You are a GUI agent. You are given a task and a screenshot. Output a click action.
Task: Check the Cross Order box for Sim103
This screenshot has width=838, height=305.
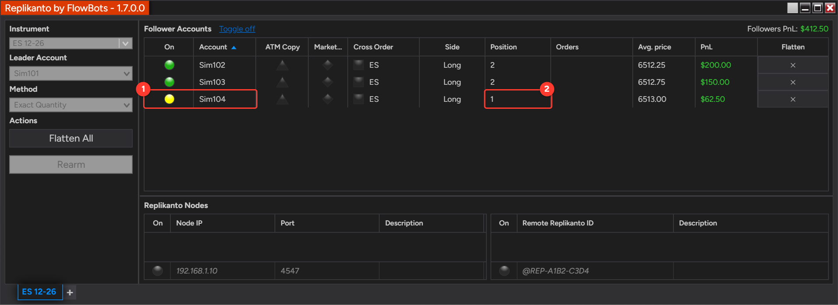[x=359, y=82]
